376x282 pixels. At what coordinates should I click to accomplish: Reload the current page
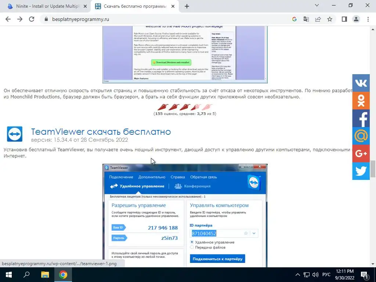(x=32, y=19)
